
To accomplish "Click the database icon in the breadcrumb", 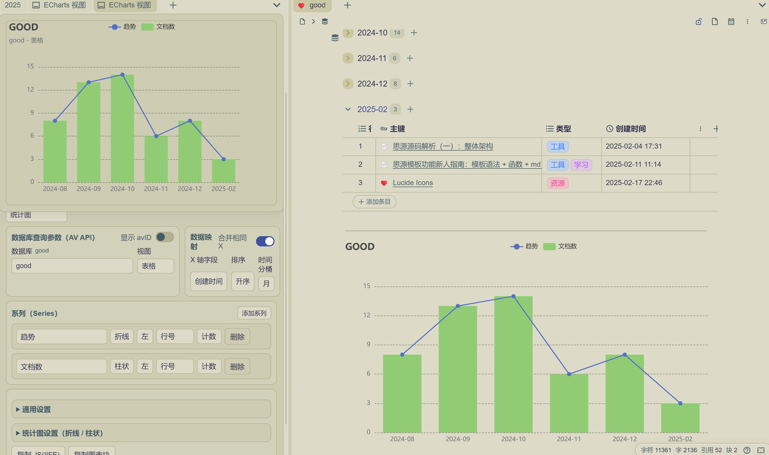I will click(325, 21).
